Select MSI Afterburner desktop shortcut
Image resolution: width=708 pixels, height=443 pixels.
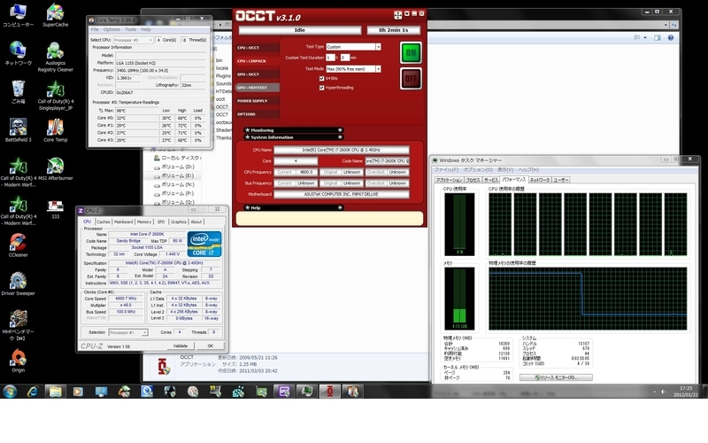coord(55,168)
